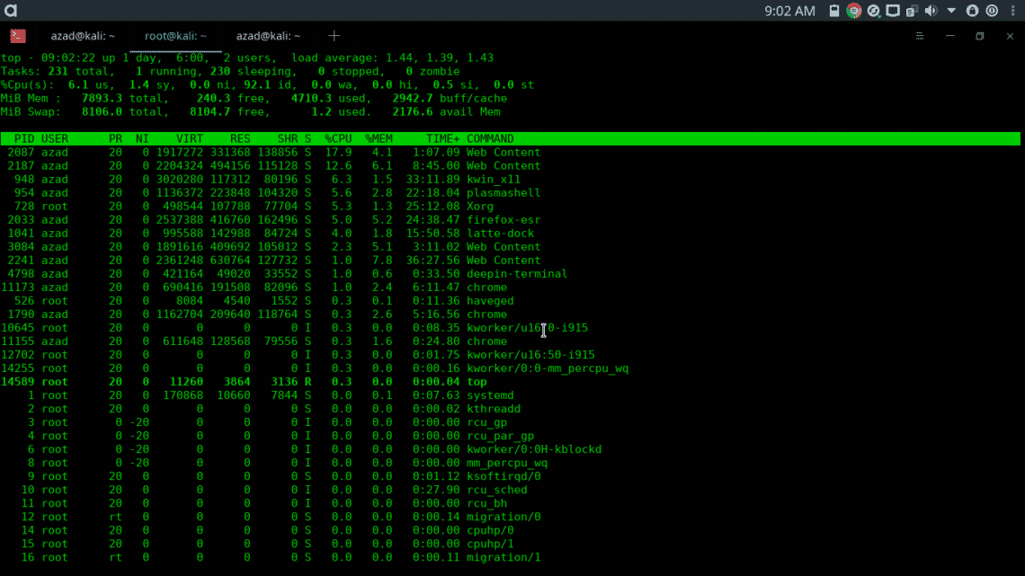Viewport: 1025px width, 576px height.
Task: Restore the terminal window size
Action: point(980,36)
